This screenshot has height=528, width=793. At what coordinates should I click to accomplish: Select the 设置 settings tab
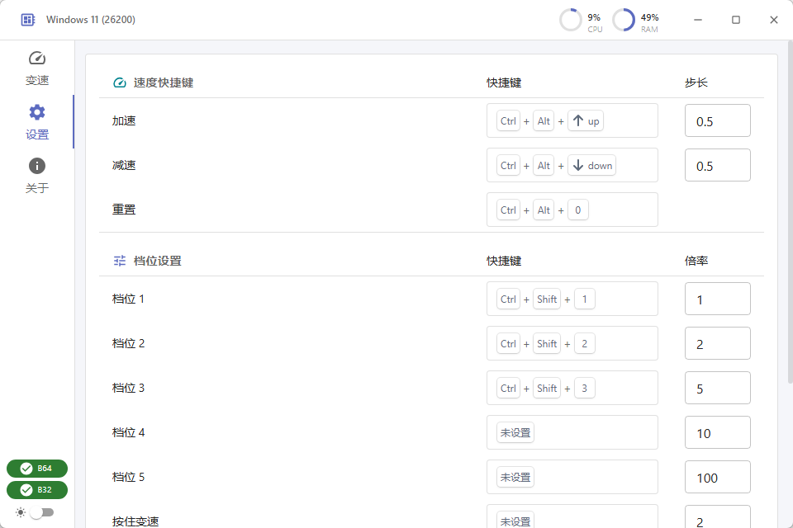tap(37, 122)
